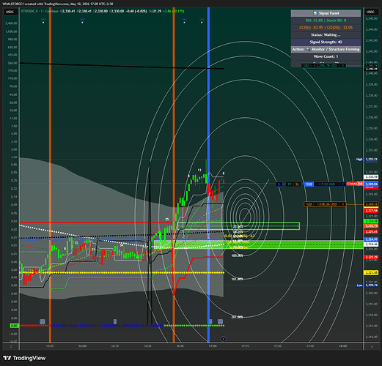Click the purple lightning event icon
The width and height of the screenshot is (382, 366).
point(224,339)
